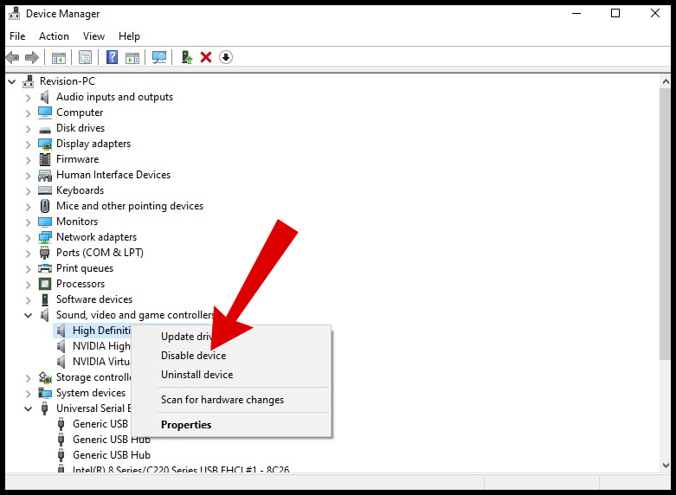Open the Help menu
Screen dimensions: 676x495
129,36
